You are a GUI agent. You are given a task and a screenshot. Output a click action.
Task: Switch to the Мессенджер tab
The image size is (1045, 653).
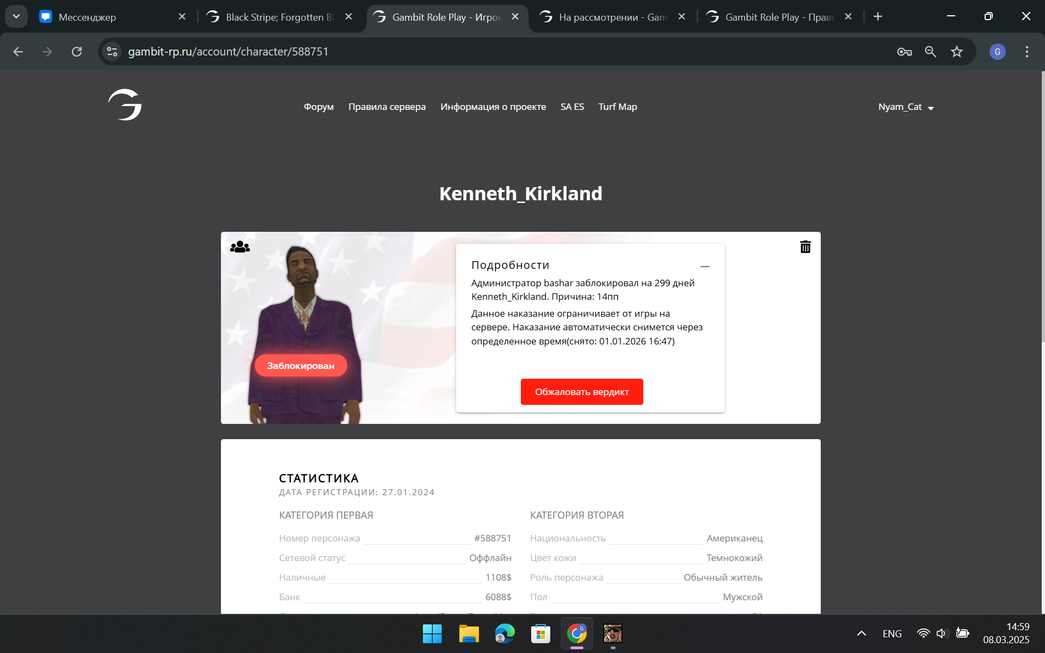[x=112, y=17]
